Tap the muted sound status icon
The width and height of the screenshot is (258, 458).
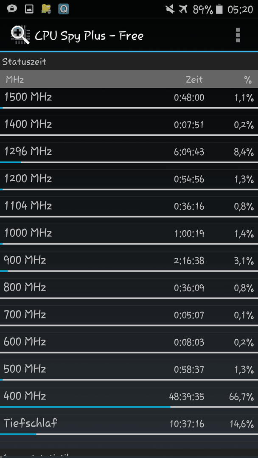tap(170, 9)
